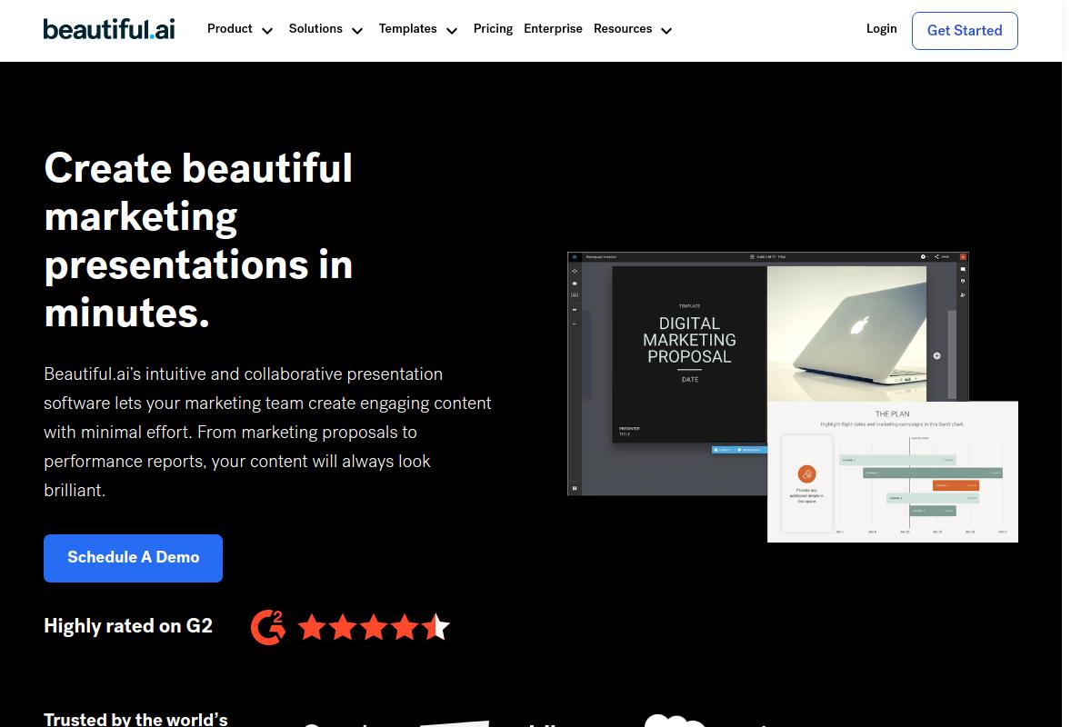Screen dimensions: 1091x727
Task: Click the Highly rated on G2 text
Action: [128, 626]
